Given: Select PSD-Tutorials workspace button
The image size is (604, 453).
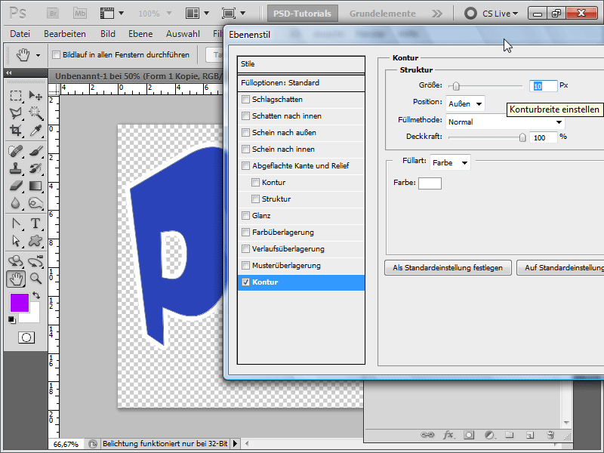Looking at the screenshot, I should [303, 14].
